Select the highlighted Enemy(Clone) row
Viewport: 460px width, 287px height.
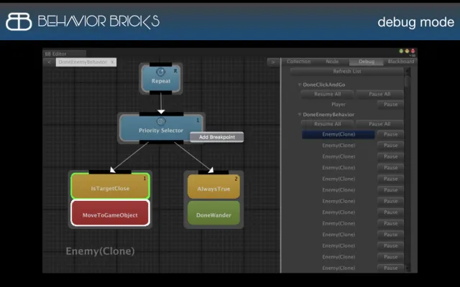[x=339, y=134]
